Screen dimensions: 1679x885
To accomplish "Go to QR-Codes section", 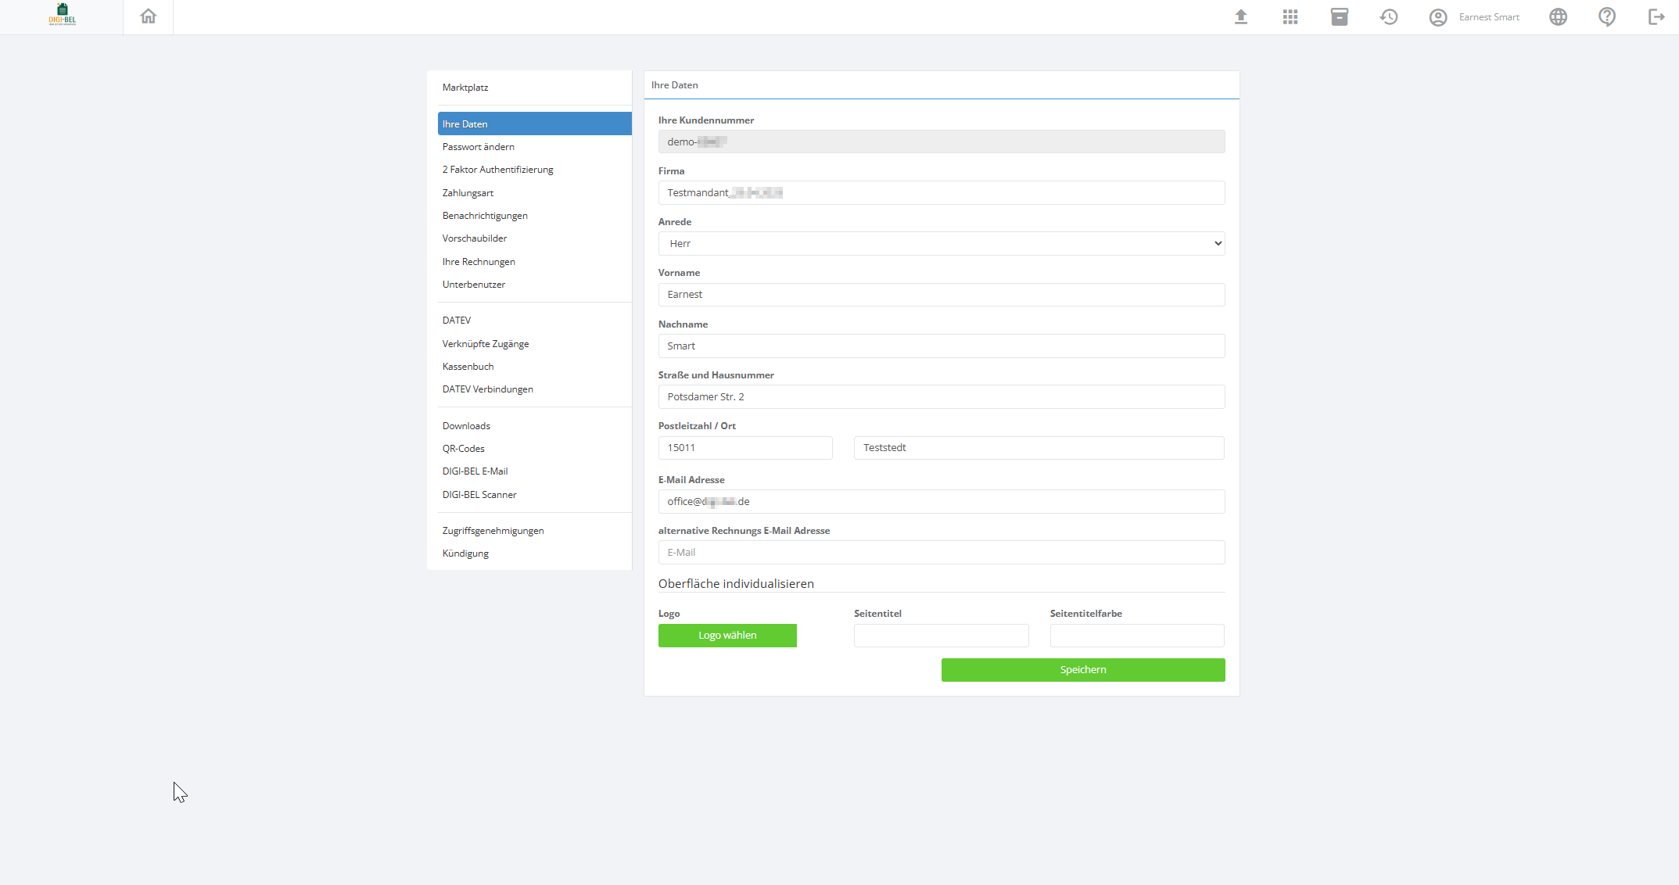I will tap(463, 449).
